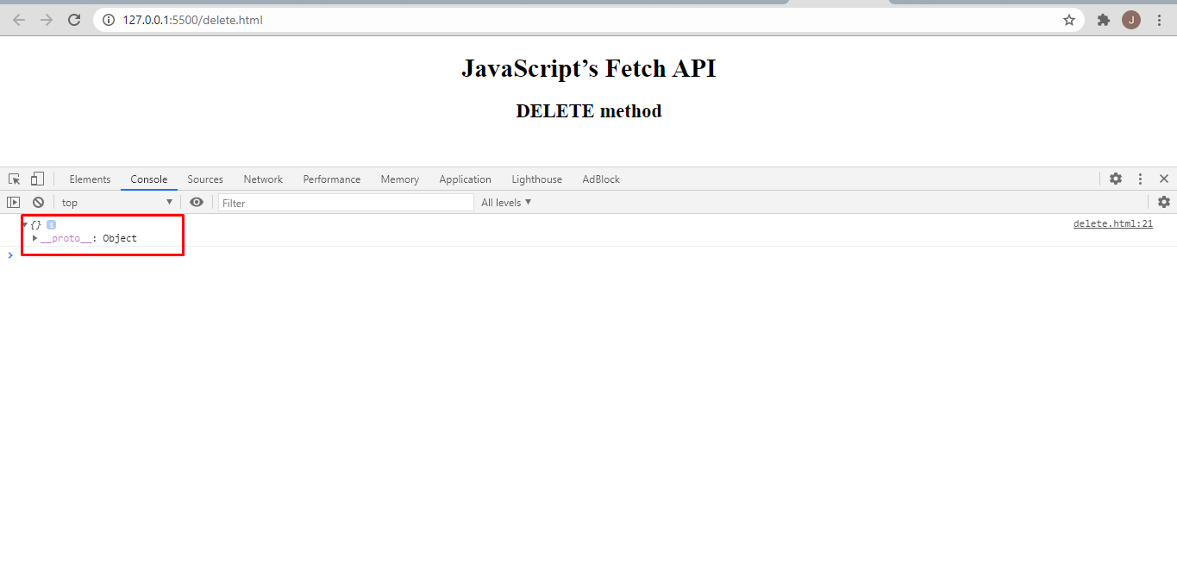Reload the delete.html page
Screen dimensions: 1177x578
click(73, 19)
